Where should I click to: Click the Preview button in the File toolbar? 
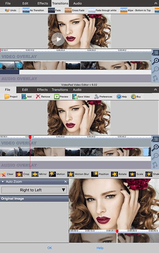(61, 96)
